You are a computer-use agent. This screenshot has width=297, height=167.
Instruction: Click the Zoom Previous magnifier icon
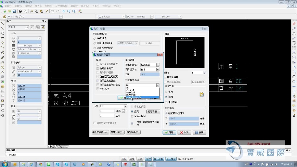click(74, 11)
